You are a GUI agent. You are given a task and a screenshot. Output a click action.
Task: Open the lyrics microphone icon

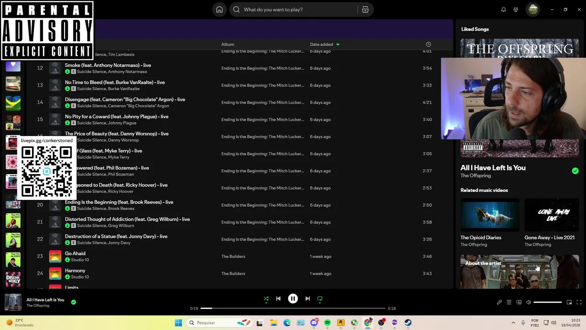[499, 302]
